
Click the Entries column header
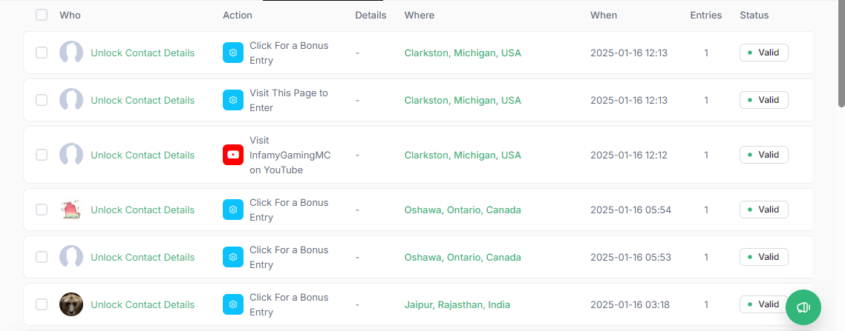pyautogui.click(x=706, y=15)
